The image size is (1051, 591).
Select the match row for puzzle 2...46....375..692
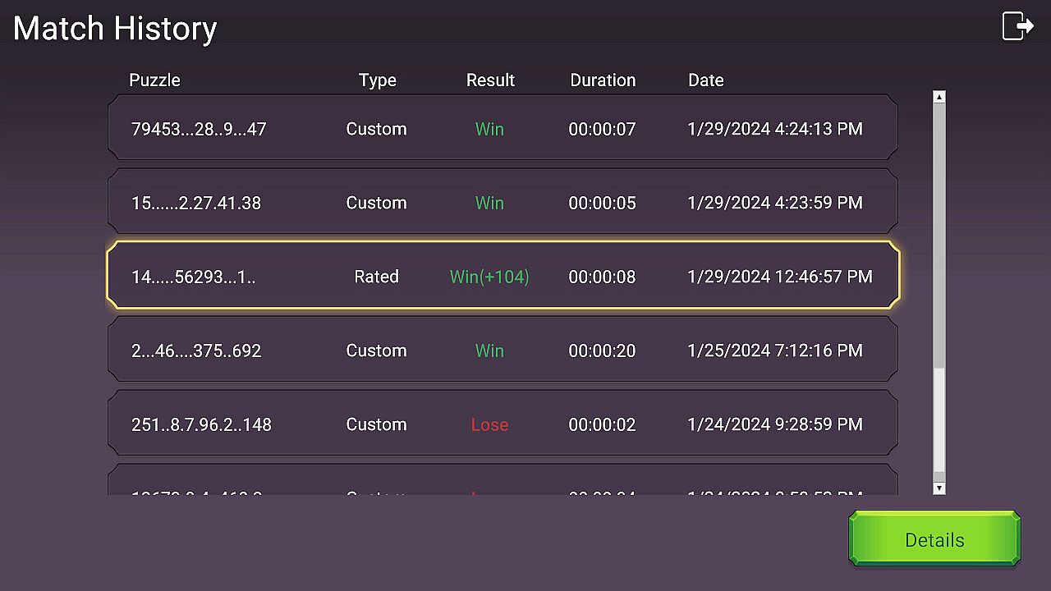coord(503,350)
